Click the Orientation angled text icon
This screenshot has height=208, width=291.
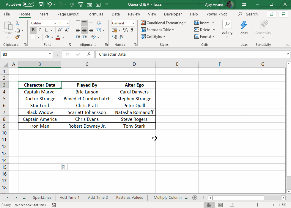coord(94,37)
